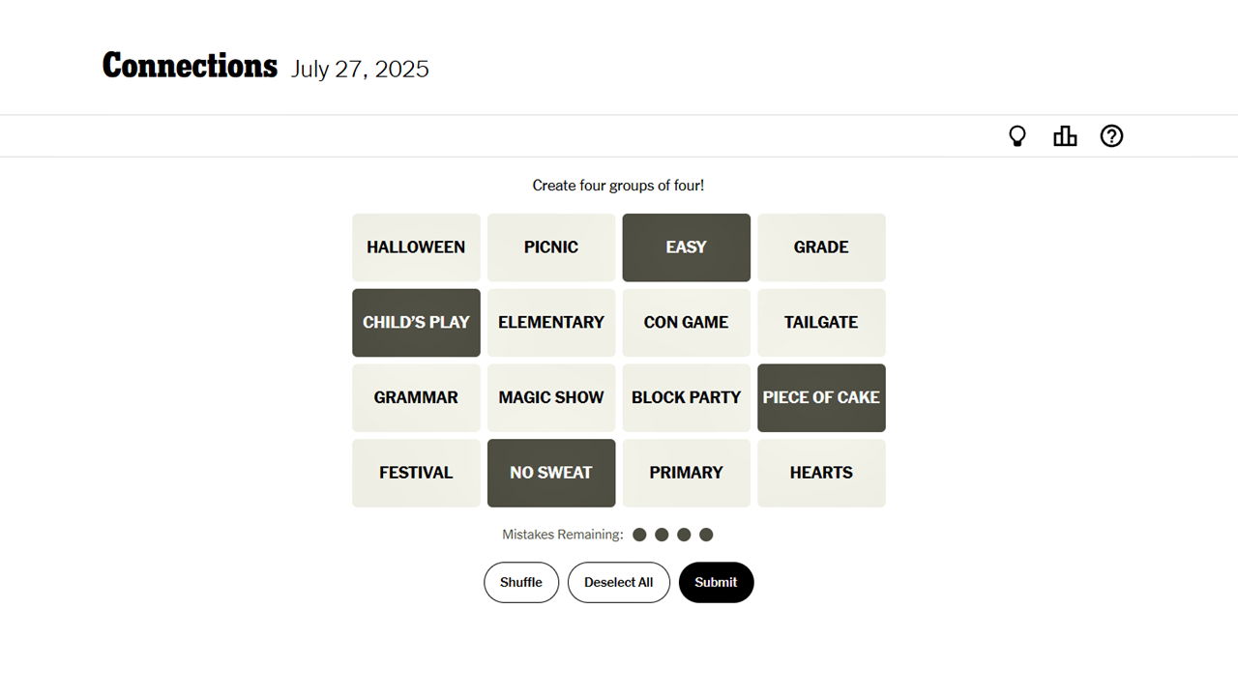Choose the ELEMENTARY tile

pos(551,323)
